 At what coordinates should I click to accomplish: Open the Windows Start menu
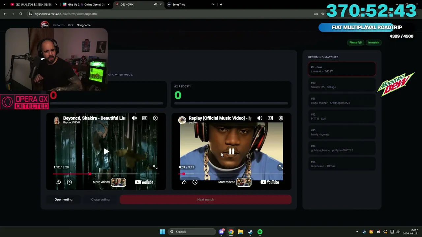162,232
